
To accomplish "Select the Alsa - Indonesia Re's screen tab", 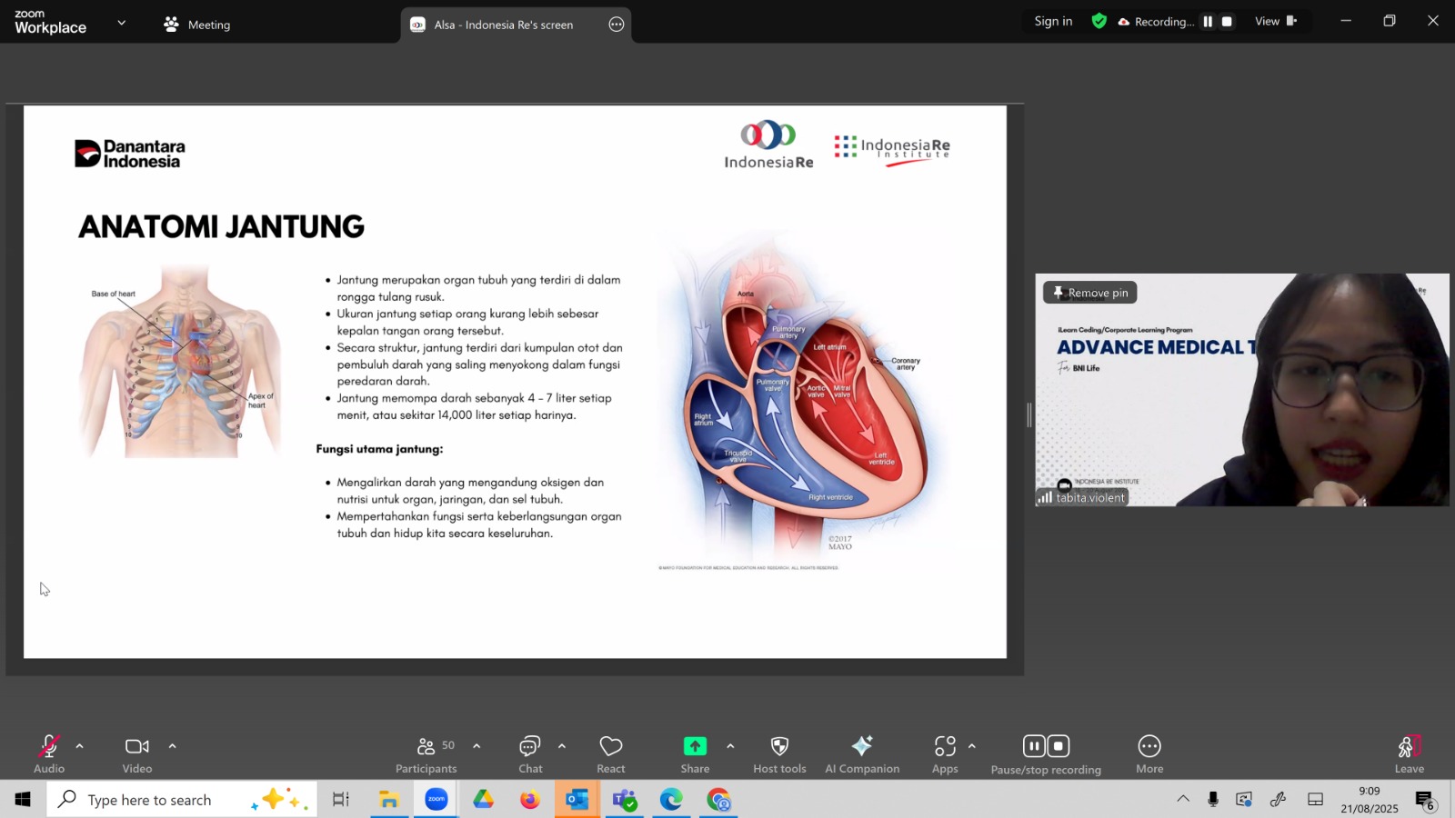I will tap(503, 25).
